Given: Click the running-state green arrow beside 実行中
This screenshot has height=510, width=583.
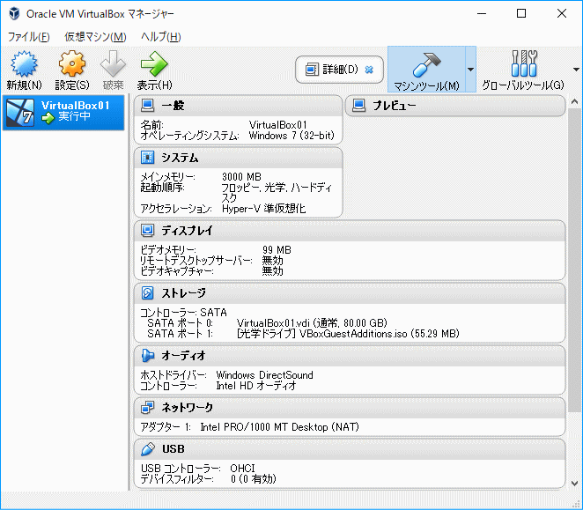Looking at the screenshot, I should (x=48, y=118).
